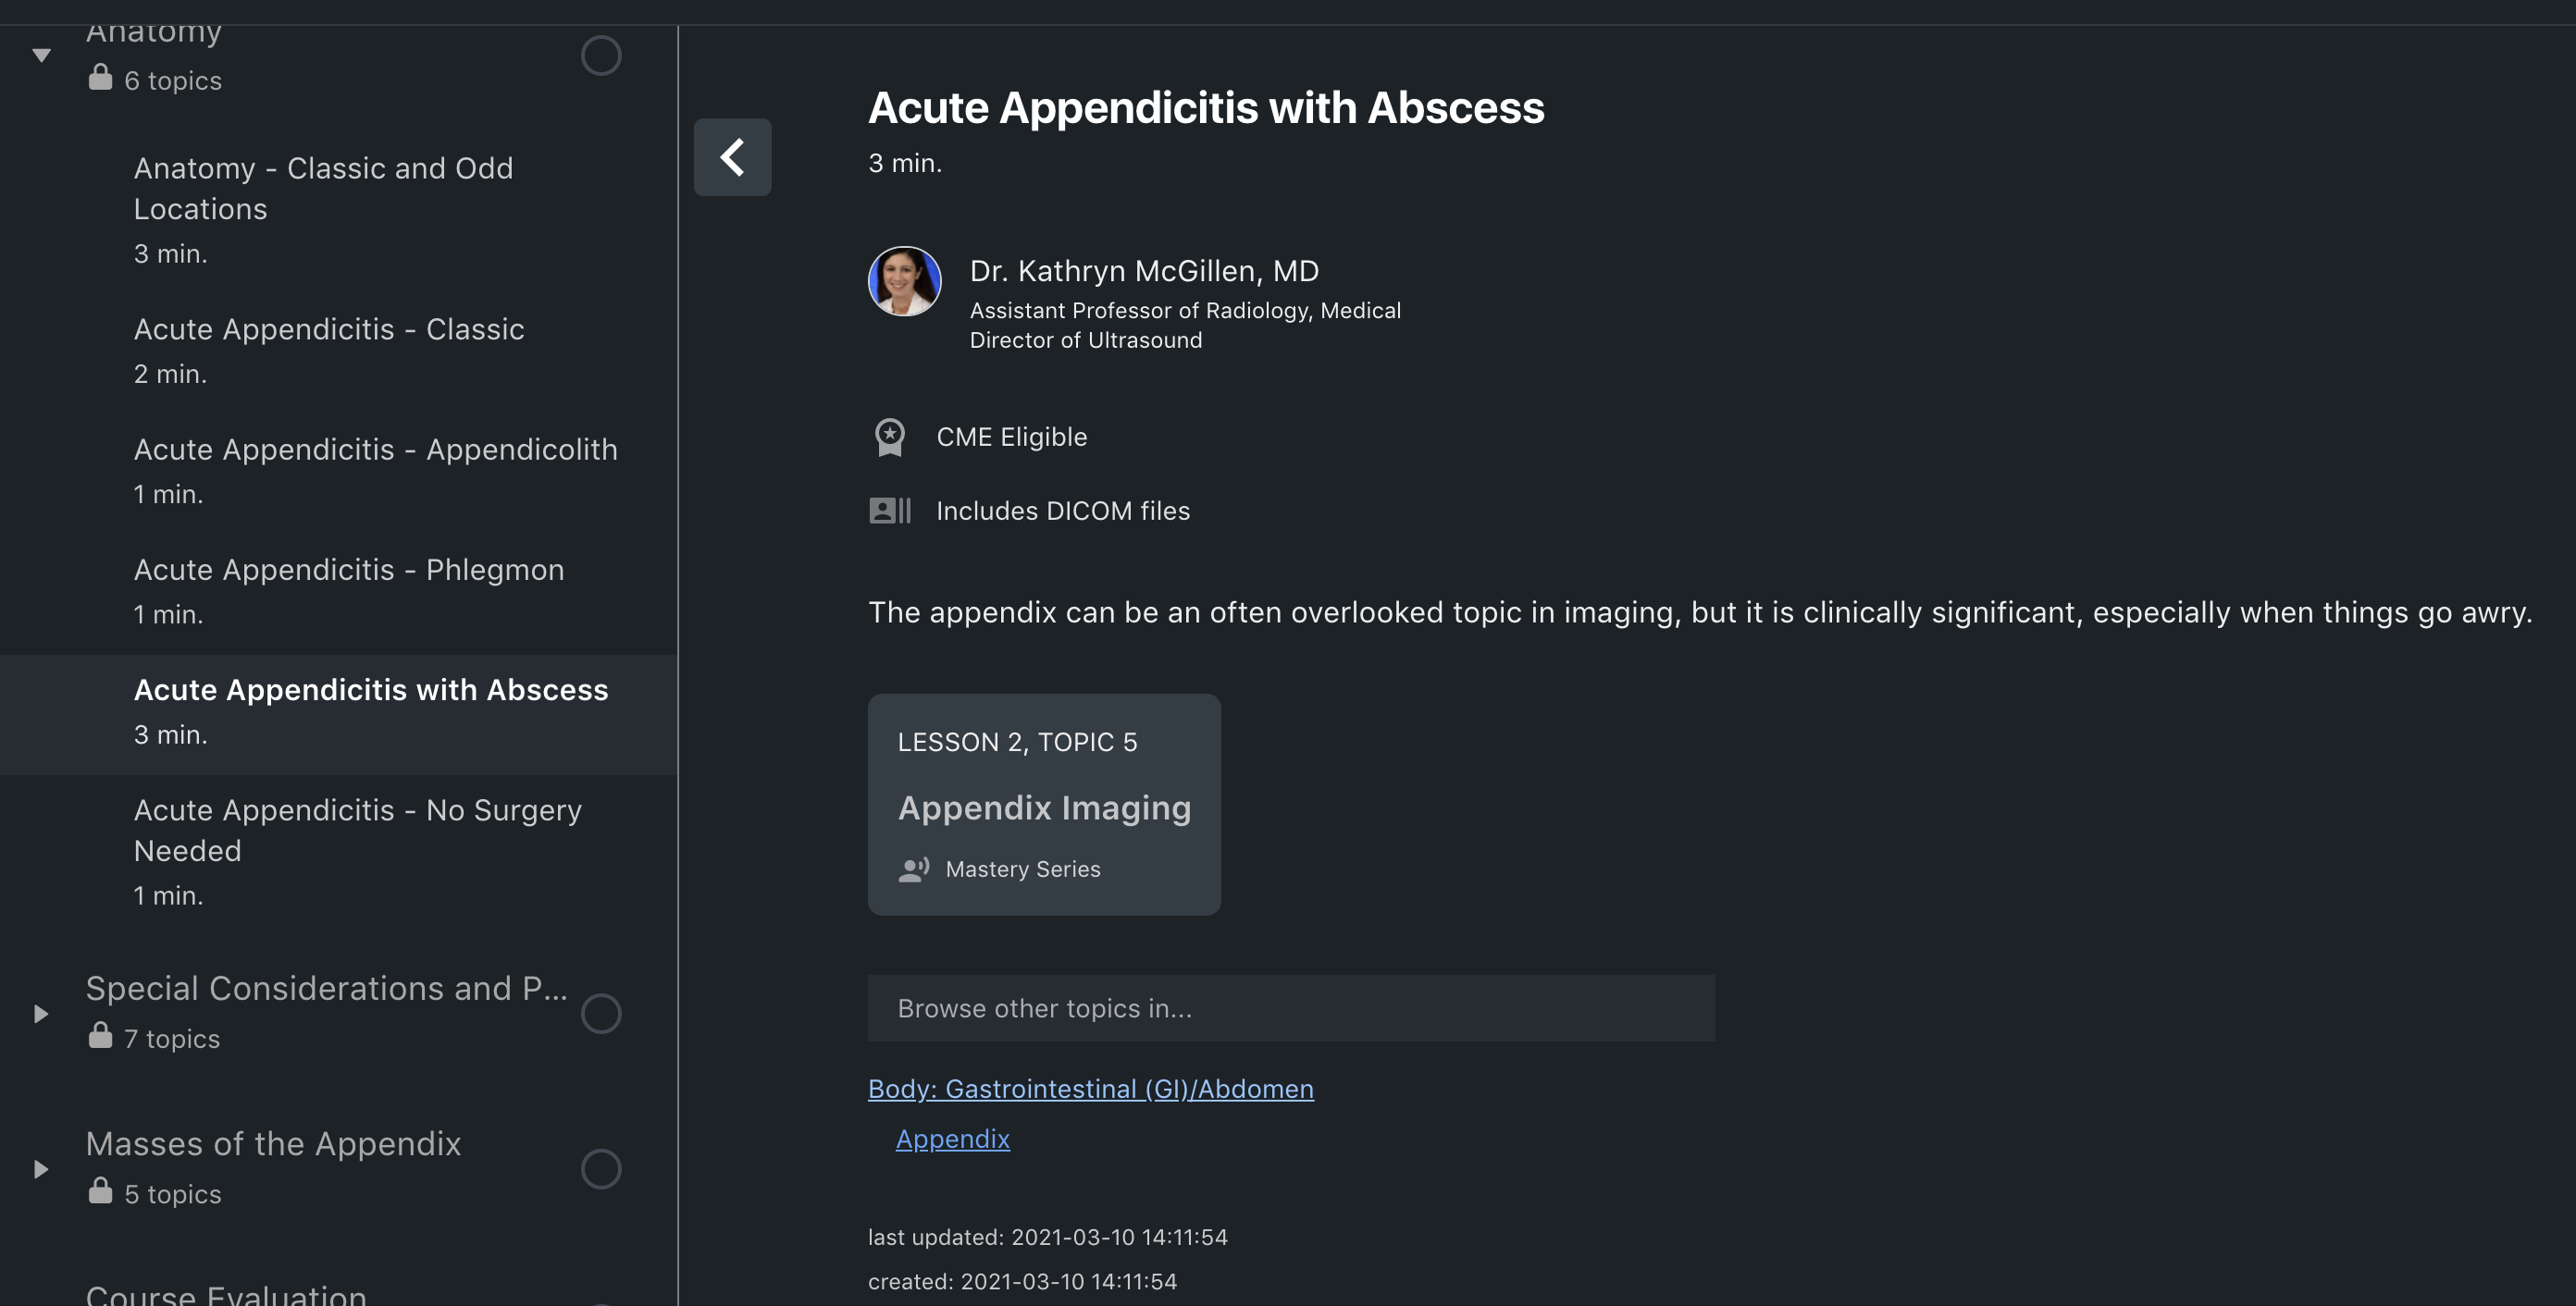The width and height of the screenshot is (2576, 1306).
Task: Click Dr. Kathryn McGillen's profile photo
Action: (904, 281)
